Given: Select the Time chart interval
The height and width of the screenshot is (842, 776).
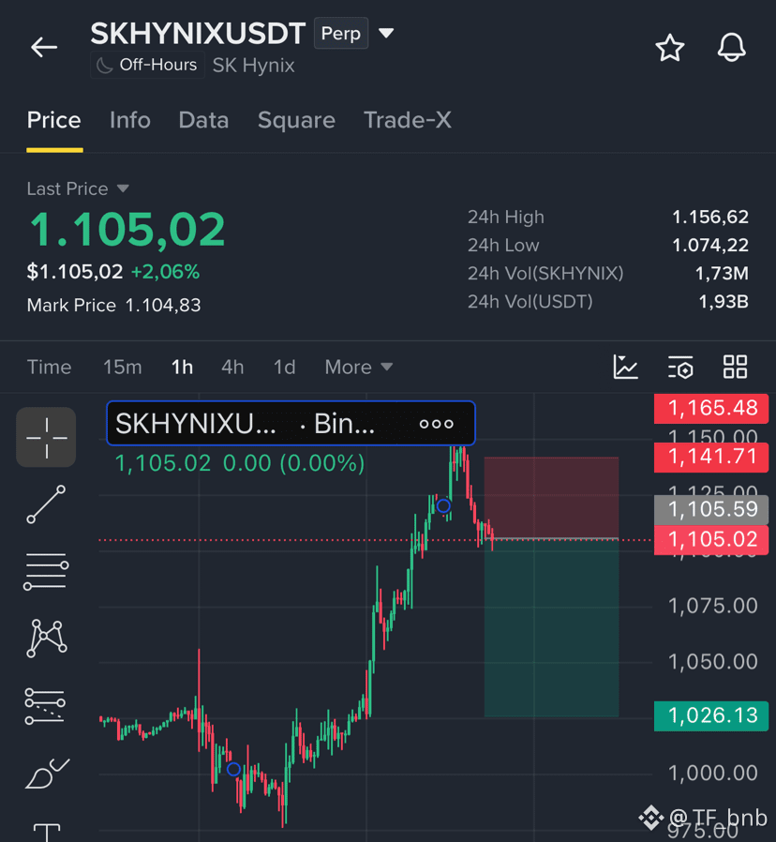Looking at the screenshot, I should 49,368.
